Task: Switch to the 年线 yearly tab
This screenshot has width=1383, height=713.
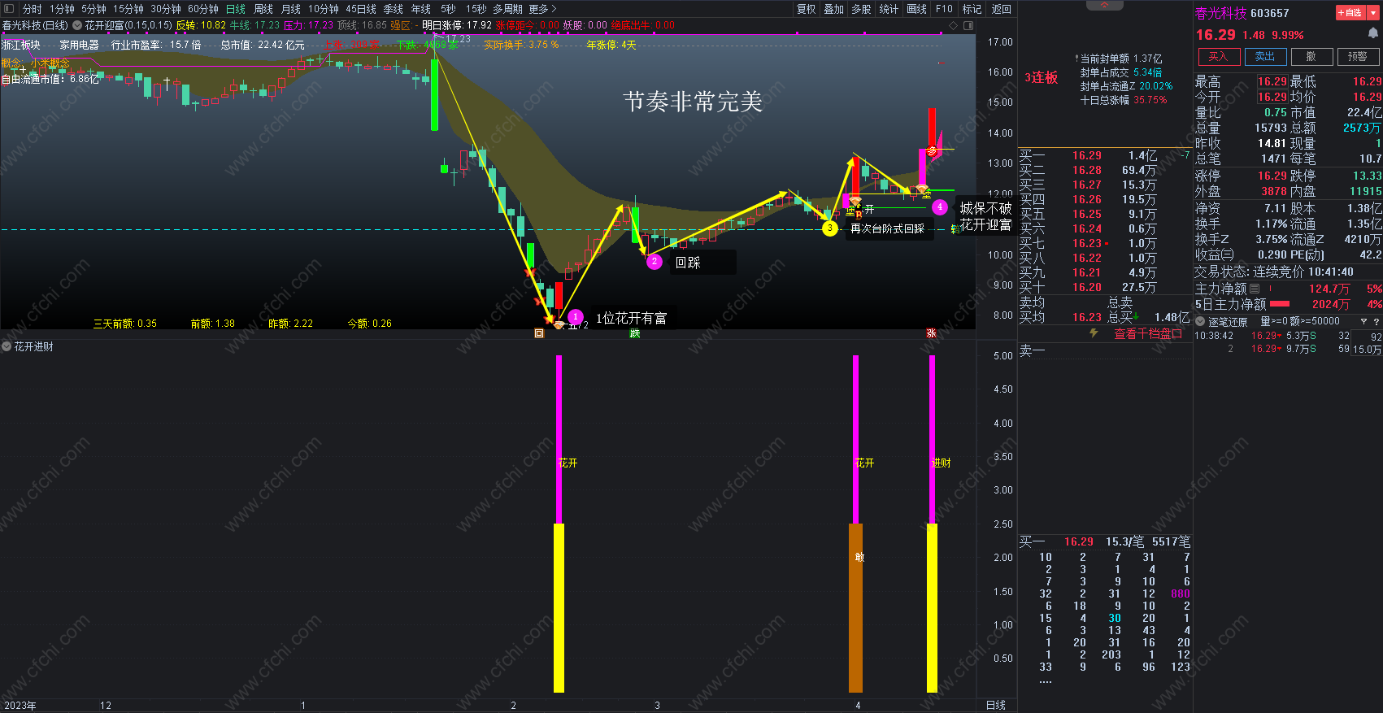Action: coord(421,9)
